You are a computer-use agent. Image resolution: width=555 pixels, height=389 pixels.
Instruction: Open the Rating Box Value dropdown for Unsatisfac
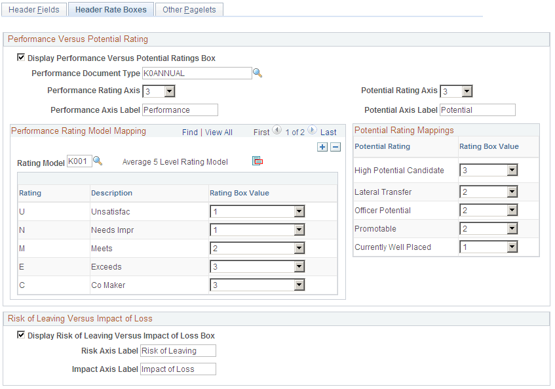(299, 211)
